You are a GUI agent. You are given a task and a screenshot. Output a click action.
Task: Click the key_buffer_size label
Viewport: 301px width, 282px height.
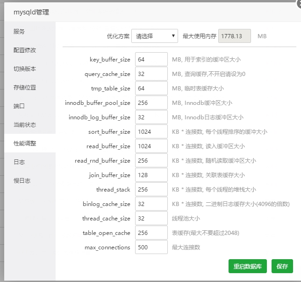point(110,60)
